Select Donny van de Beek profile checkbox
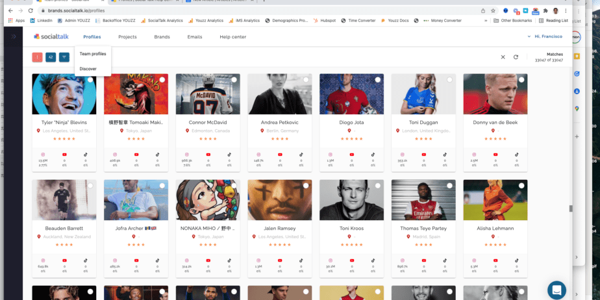The height and width of the screenshot is (300, 600). [x=521, y=80]
